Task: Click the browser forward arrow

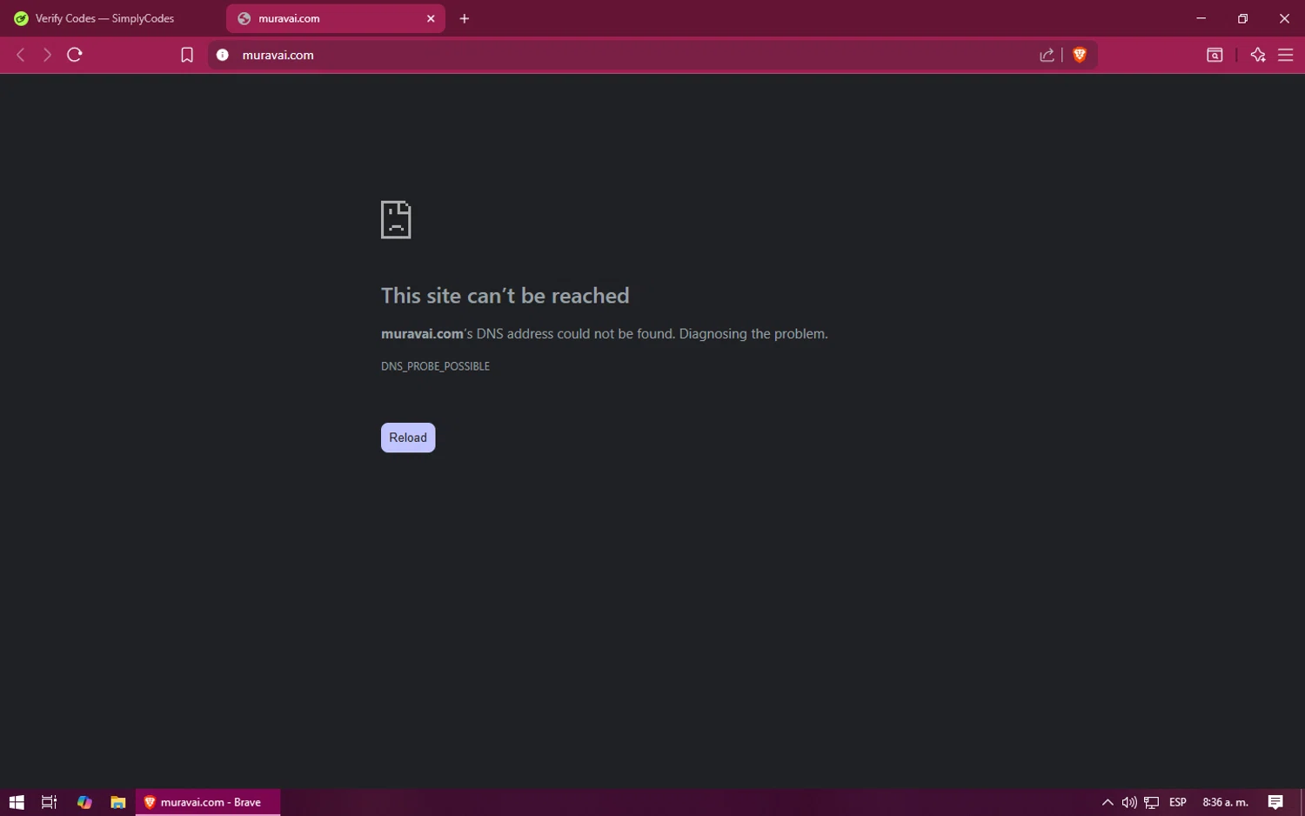Action: coord(47,55)
